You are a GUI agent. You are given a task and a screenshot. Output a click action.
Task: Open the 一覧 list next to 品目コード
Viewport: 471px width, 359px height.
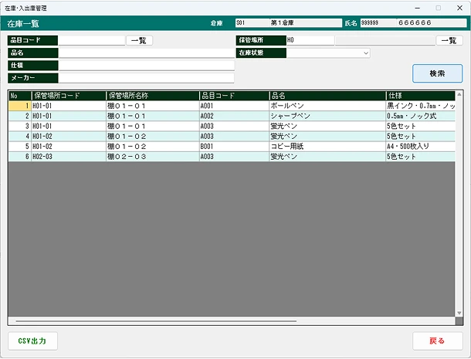[139, 40]
